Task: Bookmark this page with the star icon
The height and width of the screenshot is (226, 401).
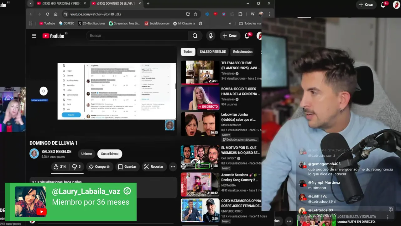Action: (x=195, y=14)
